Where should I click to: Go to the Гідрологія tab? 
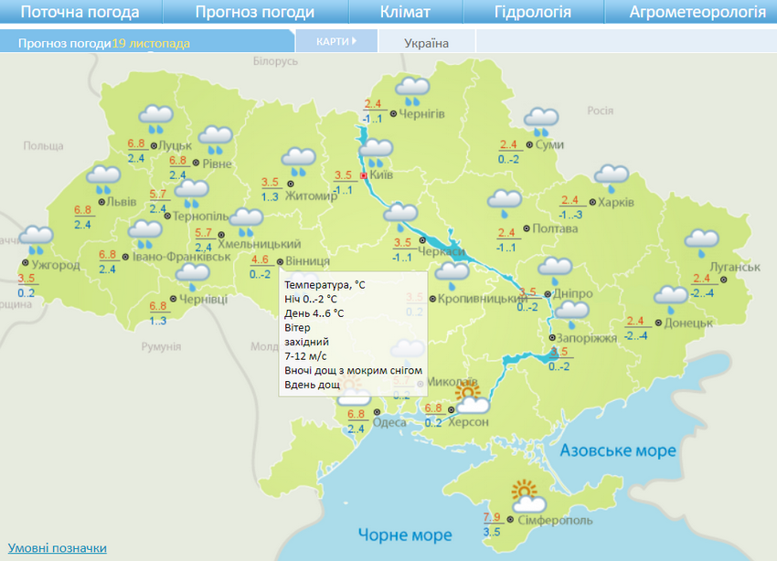tap(533, 12)
